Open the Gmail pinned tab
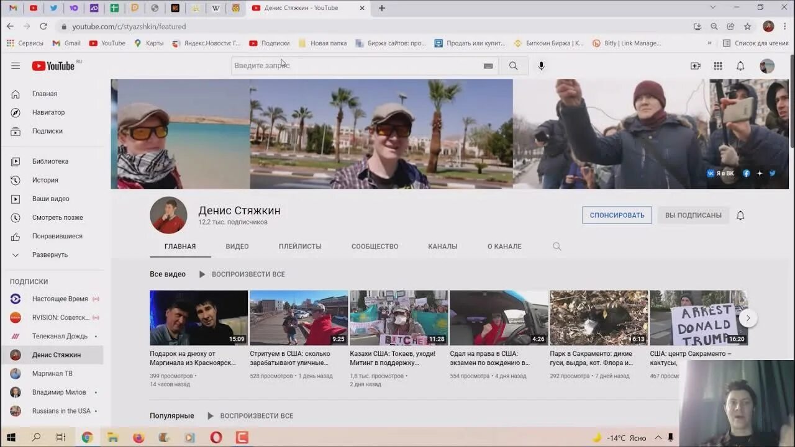 pos(12,8)
